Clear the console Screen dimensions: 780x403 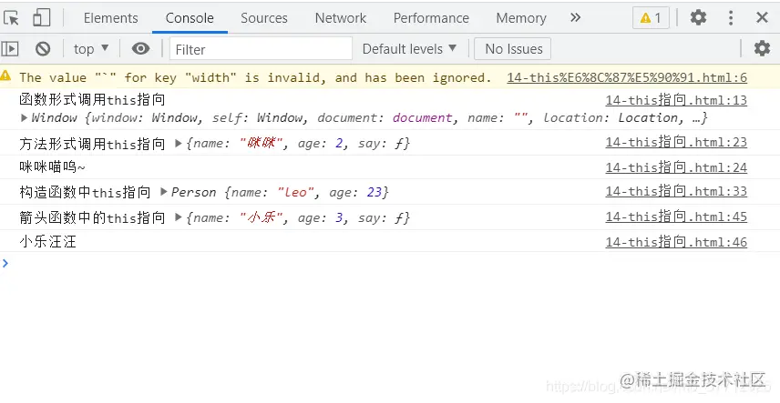pyautogui.click(x=43, y=49)
